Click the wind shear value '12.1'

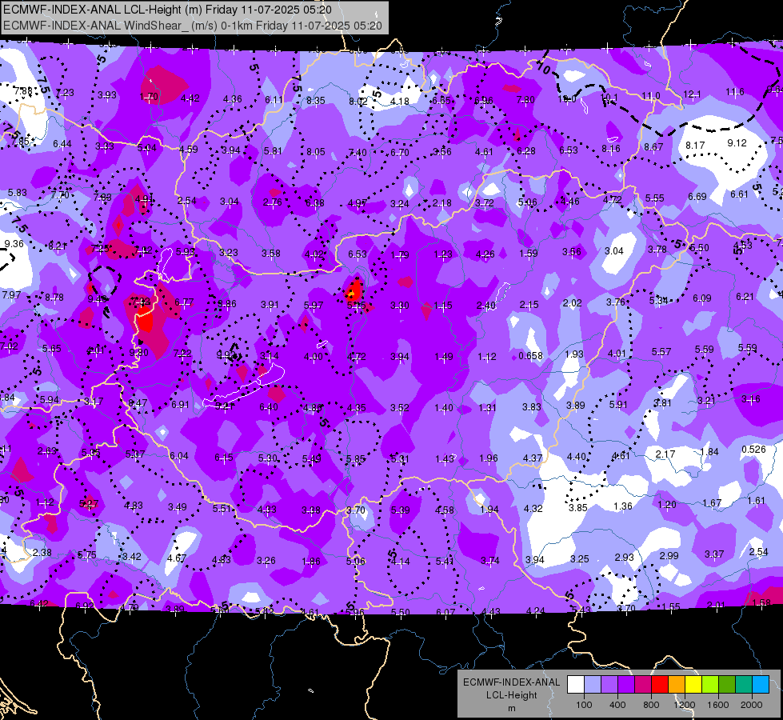[x=692, y=94]
